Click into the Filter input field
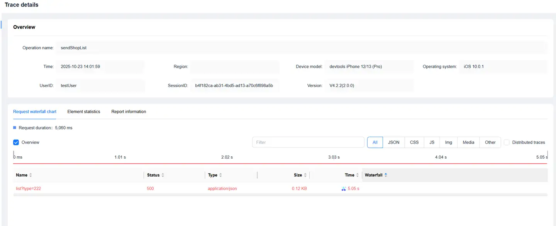 click(x=308, y=142)
